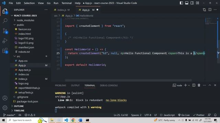Open the Accounts icon

[x=5, y=98]
